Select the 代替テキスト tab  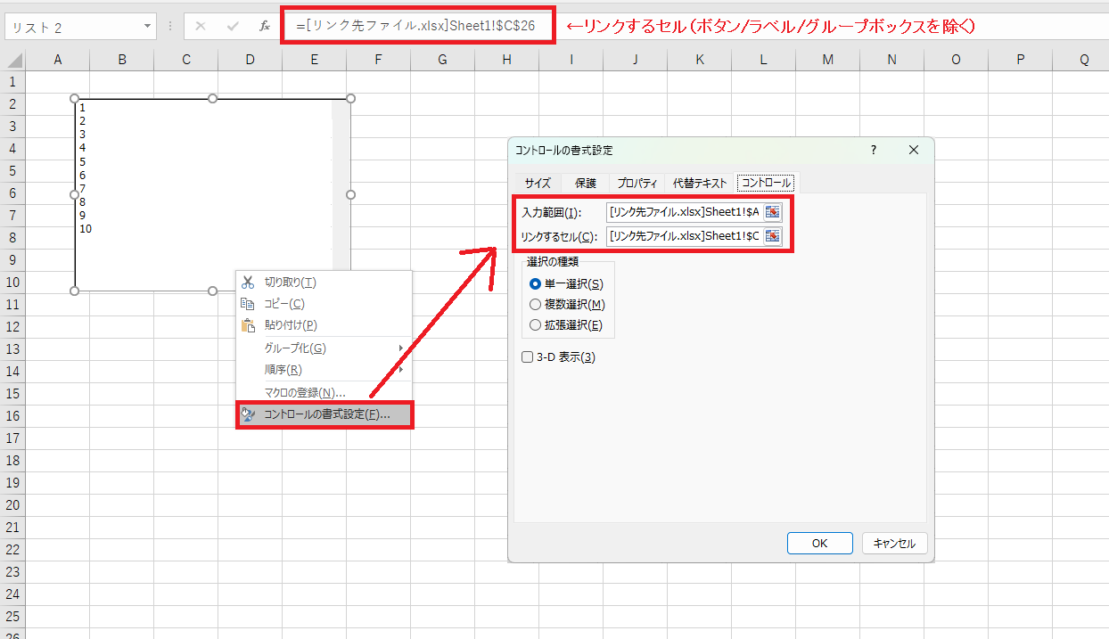click(x=700, y=183)
